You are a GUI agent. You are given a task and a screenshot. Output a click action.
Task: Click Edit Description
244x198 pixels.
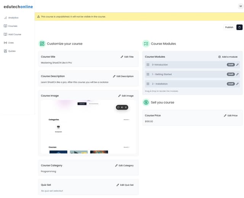[x=123, y=76]
